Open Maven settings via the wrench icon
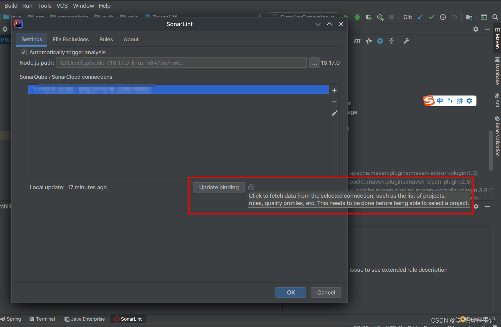 (x=407, y=41)
